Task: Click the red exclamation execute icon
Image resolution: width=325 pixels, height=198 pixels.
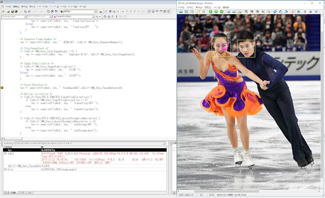Action: 116,16
